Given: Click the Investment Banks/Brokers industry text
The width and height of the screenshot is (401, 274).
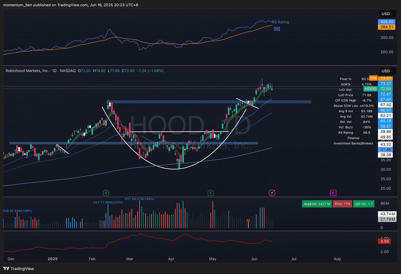Looking at the screenshot, I should (353, 143).
